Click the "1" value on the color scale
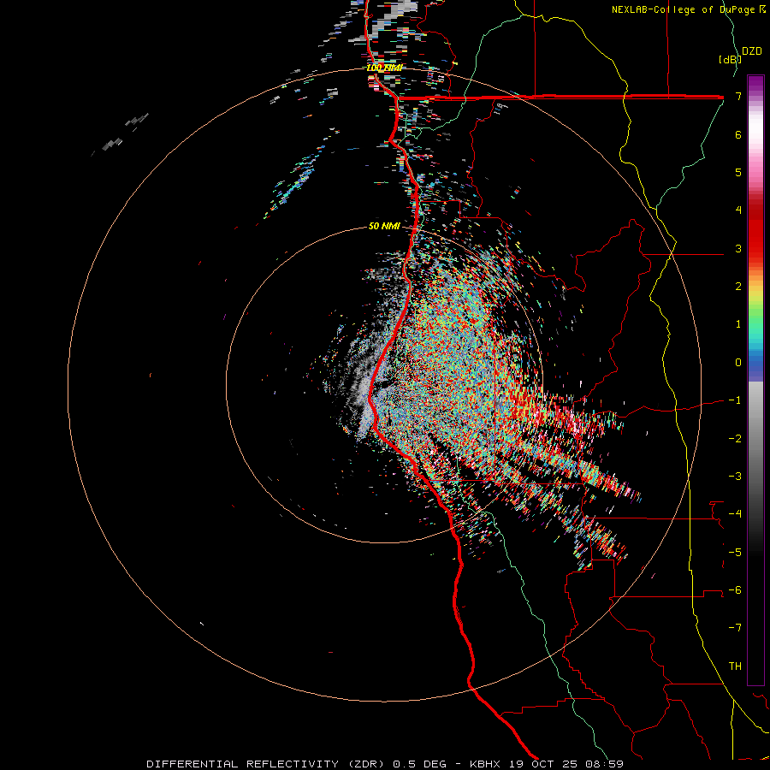770x770 pixels. point(738,324)
